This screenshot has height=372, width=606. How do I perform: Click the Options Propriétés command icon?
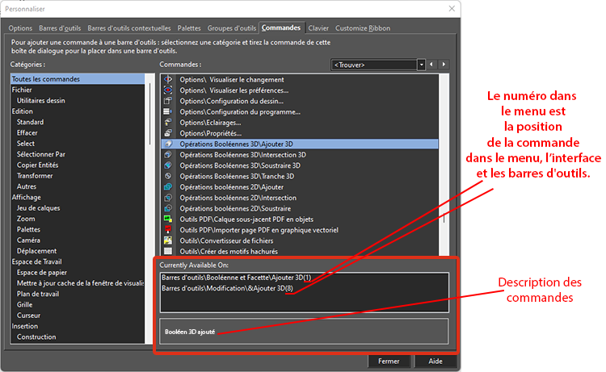coord(168,133)
